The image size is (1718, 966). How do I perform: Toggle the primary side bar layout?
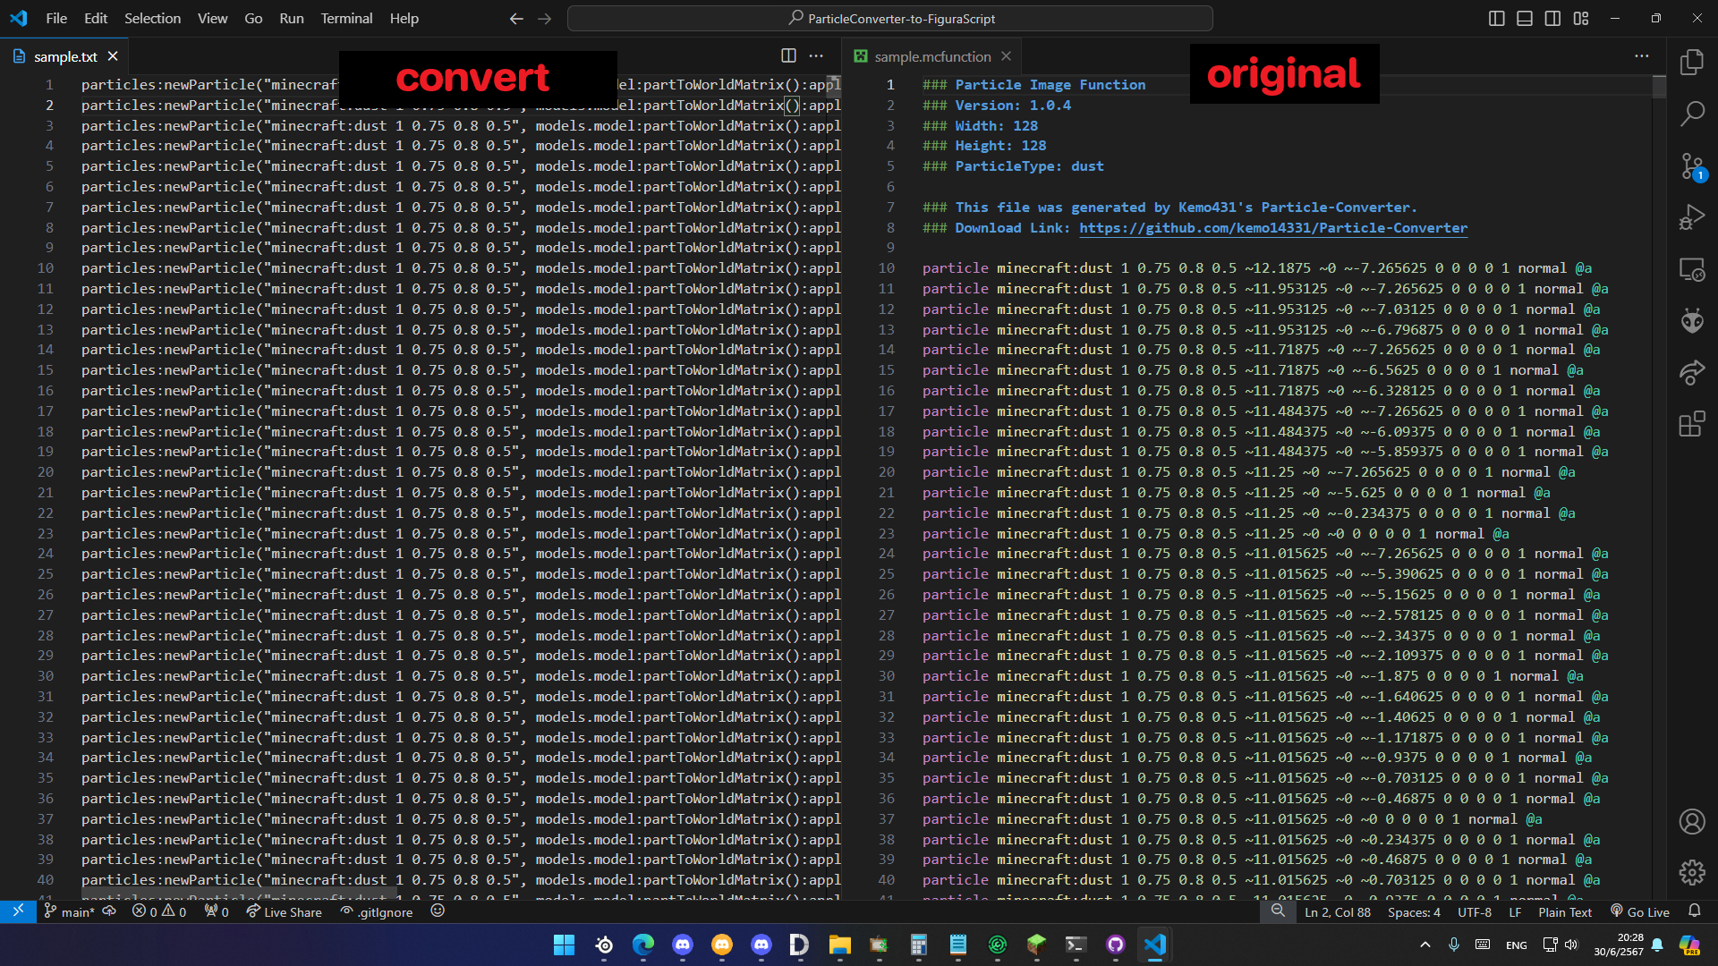[x=1496, y=18]
